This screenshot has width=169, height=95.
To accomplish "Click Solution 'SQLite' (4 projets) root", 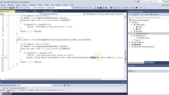I will point(140,20).
